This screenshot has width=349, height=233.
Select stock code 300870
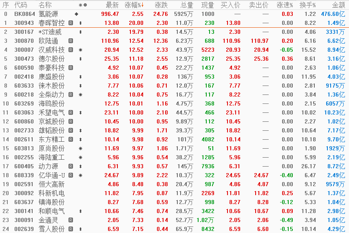[24, 41]
